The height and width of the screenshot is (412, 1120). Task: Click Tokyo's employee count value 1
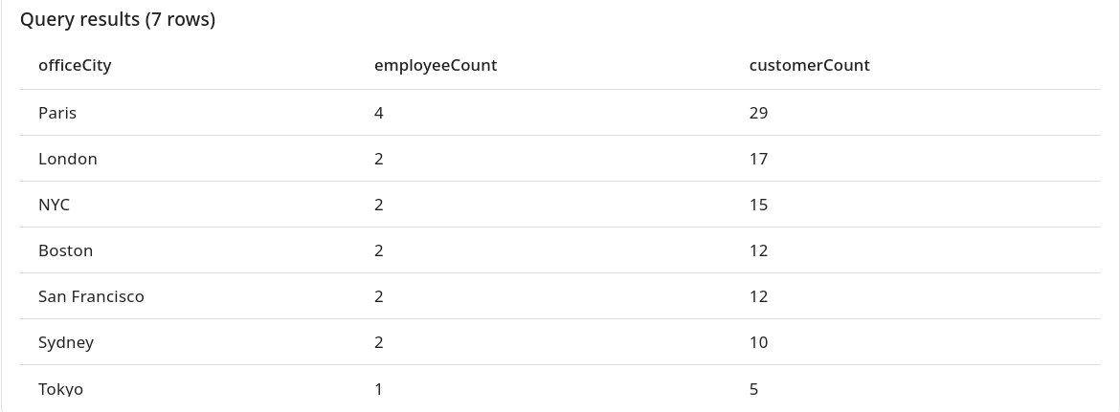pos(379,389)
